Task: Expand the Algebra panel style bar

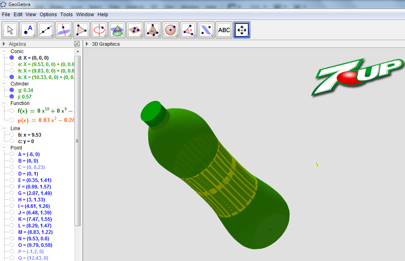Action: tap(4, 44)
